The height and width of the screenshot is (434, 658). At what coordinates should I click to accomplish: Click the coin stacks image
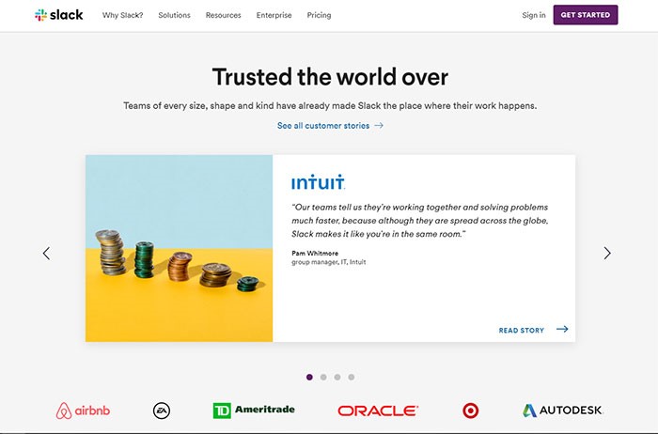click(x=179, y=248)
